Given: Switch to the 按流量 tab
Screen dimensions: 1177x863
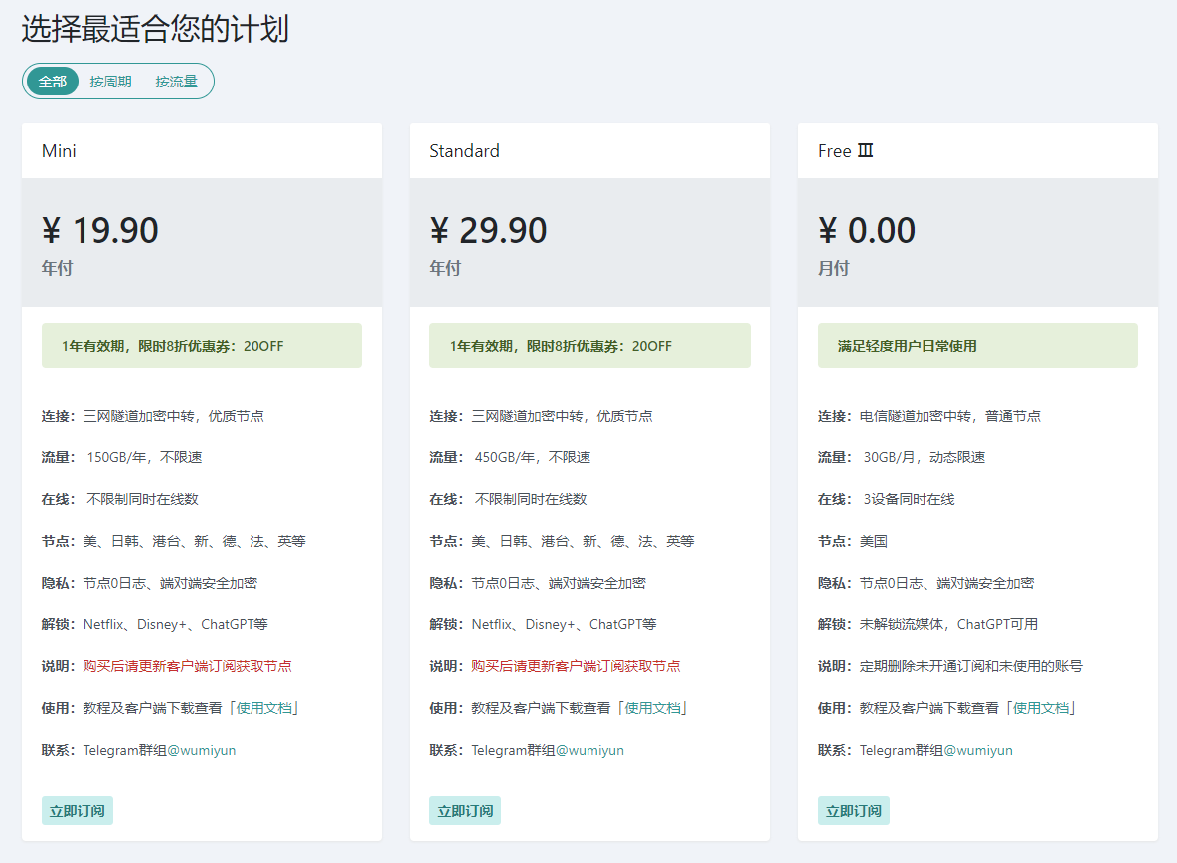Looking at the screenshot, I should (x=176, y=82).
